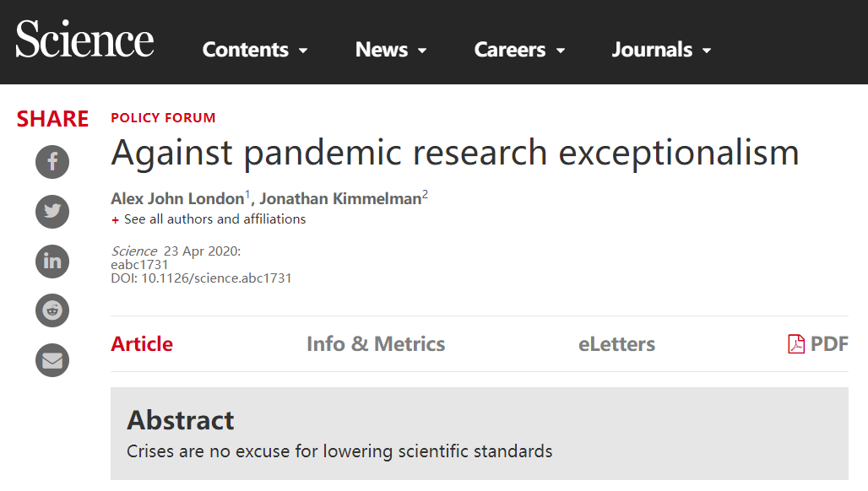Open author Alex John London link
Image resolution: width=868 pixels, height=491 pixels.
click(x=177, y=198)
